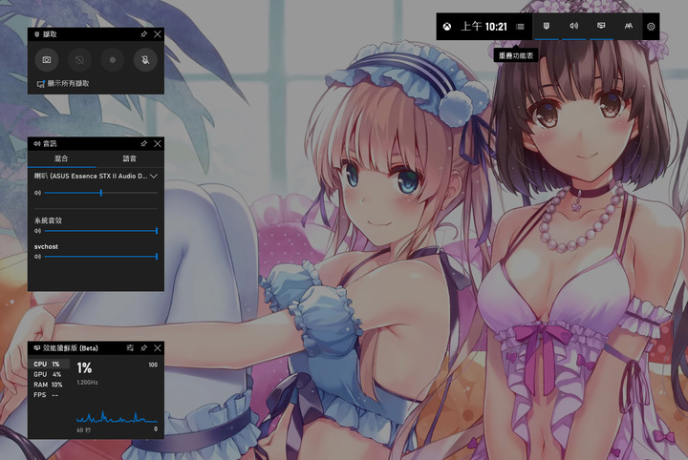Start recording with the record button
Screen dimensions: 688x460
pos(113,59)
